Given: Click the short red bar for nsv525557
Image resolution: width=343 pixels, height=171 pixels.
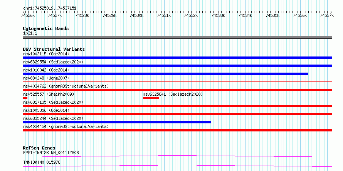Looking at the screenshot, I should point(25,98).
